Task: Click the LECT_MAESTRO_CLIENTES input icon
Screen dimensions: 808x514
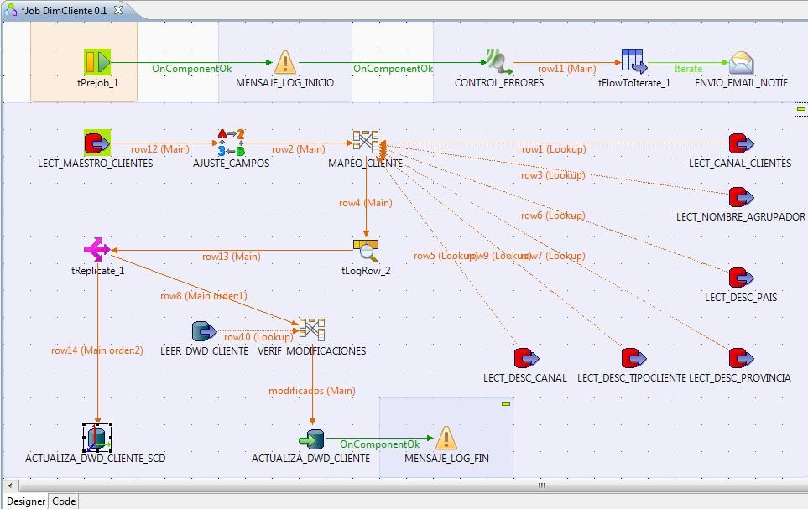Action: pos(97,143)
